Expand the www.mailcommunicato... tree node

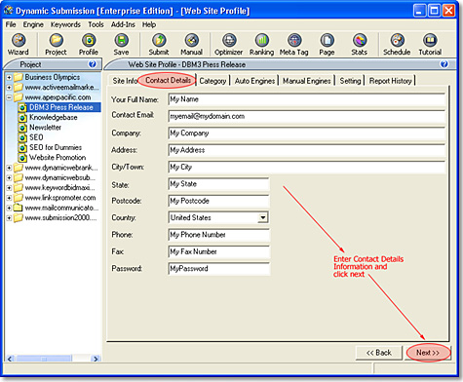coord(9,208)
